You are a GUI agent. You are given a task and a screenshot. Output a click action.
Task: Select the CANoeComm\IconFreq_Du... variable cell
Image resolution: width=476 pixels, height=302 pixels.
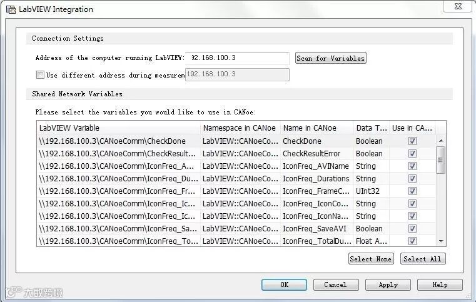118,178
